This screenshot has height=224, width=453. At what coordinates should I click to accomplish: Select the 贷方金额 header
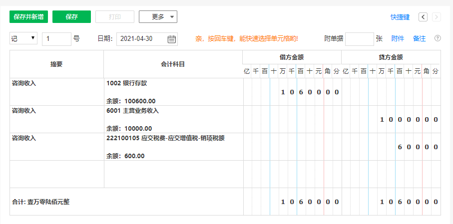[391, 57]
